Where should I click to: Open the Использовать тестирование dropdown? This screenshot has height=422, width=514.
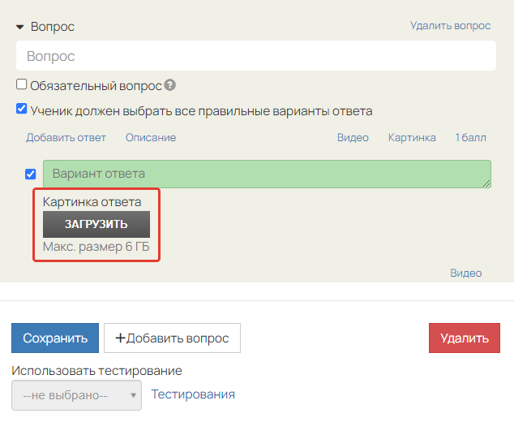pyautogui.click(x=77, y=394)
